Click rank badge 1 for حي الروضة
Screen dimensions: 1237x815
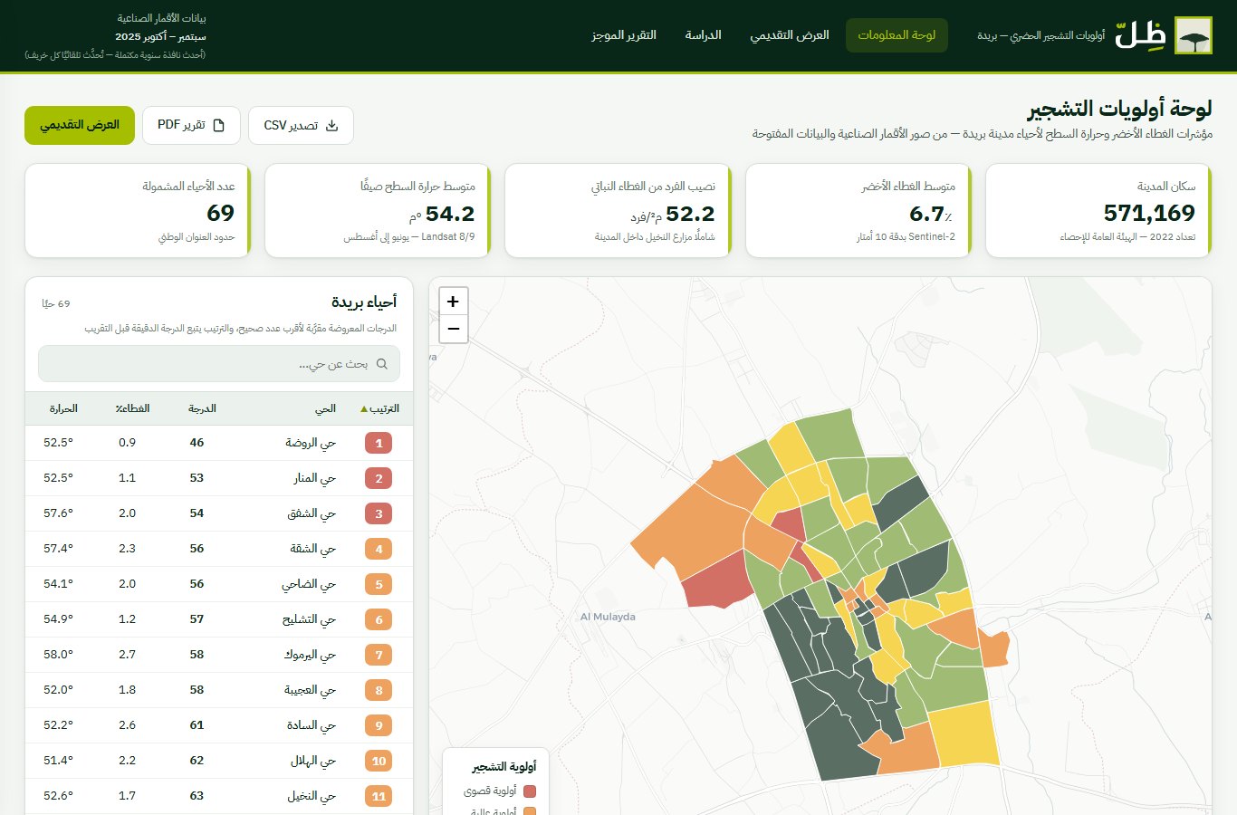click(x=379, y=443)
